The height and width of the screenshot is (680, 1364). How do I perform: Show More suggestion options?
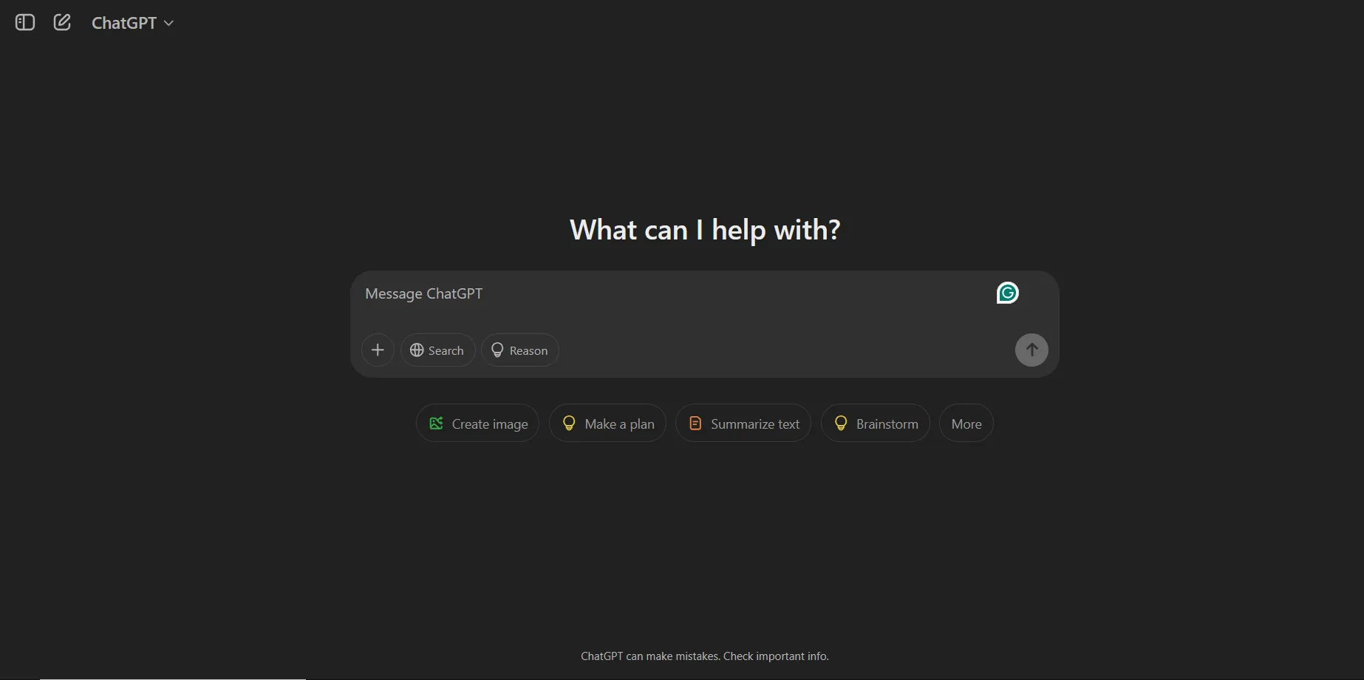[x=966, y=424]
